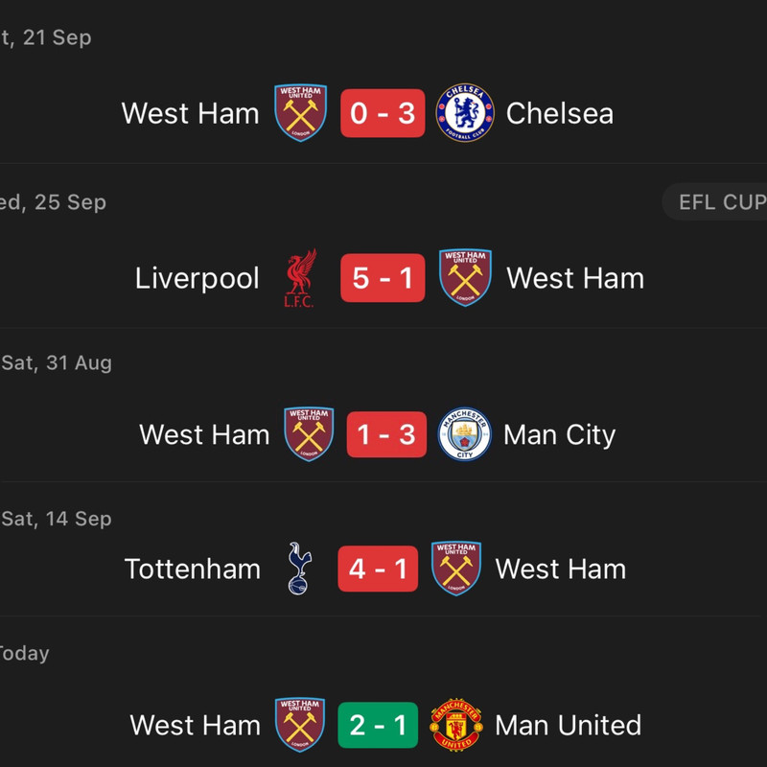The image size is (767, 767).
Task: Open the green 2 - 1 score result
Action: coord(378,725)
